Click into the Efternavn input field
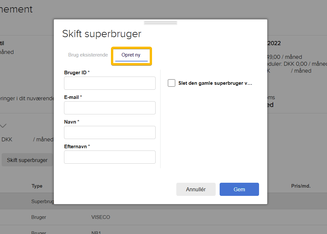Image resolution: width=327 pixels, height=234 pixels. click(110, 157)
